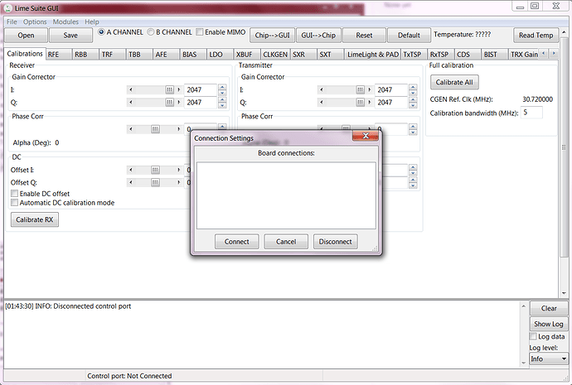
Task: Click the Default button
Action: click(409, 36)
